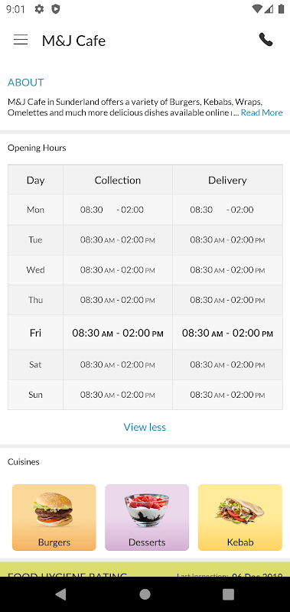
Task: Select the Desserts cuisine tile
Action: 147,518
